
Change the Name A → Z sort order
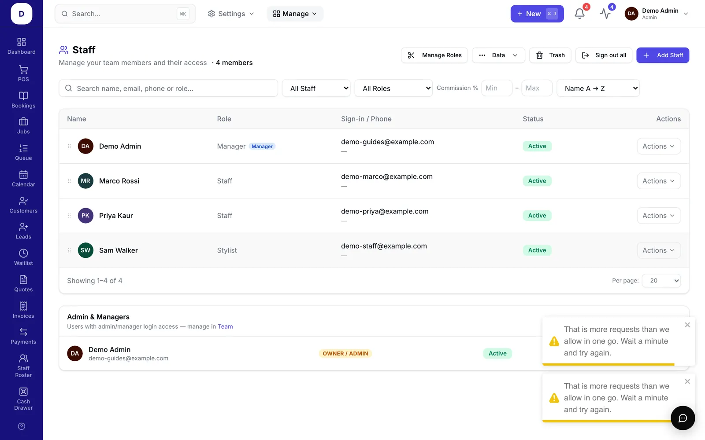coord(598,88)
